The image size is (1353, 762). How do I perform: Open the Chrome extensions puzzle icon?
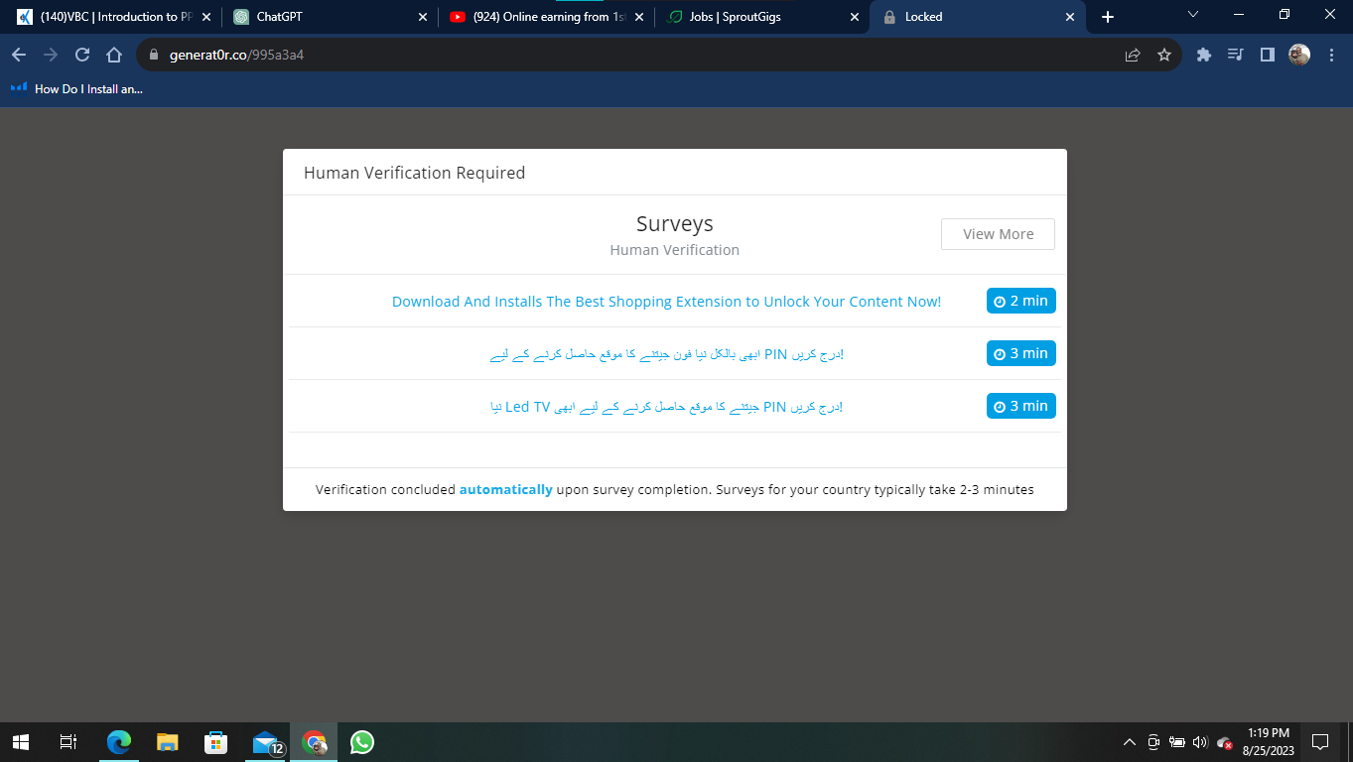pos(1204,55)
